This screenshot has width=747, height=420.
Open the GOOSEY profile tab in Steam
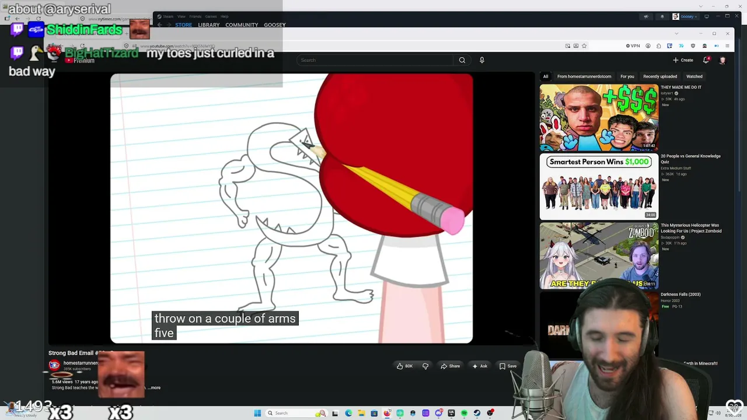[274, 25]
